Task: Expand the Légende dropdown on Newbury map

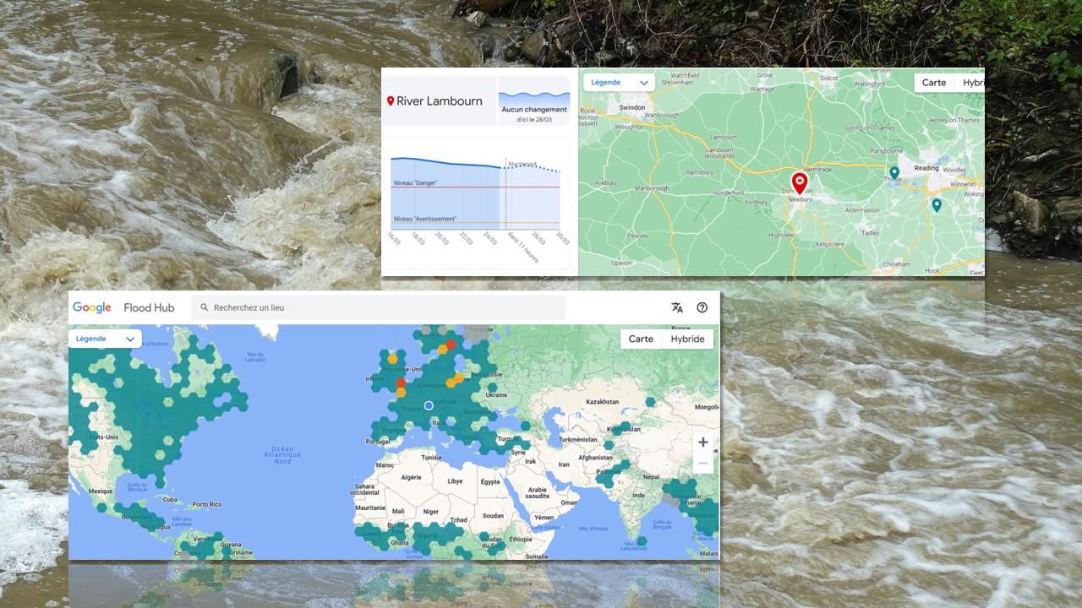Action: [619, 83]
